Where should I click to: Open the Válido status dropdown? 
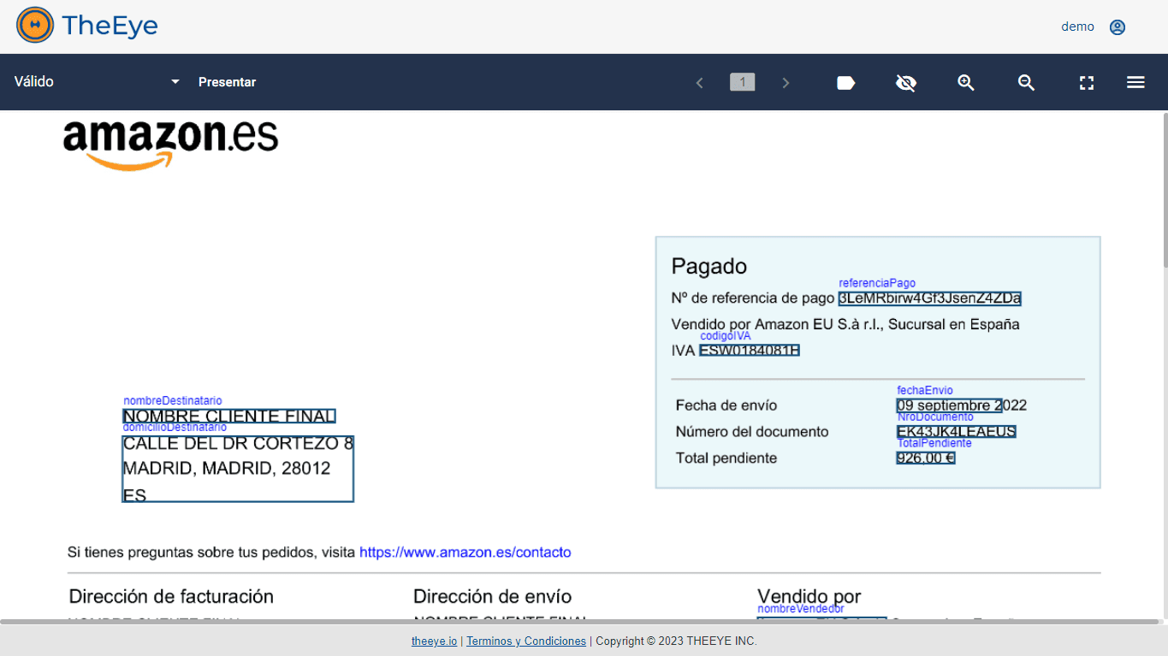click(x=94, y=82)
